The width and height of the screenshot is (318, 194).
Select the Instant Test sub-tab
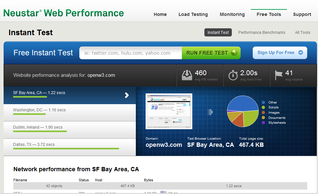click(218, 32)
